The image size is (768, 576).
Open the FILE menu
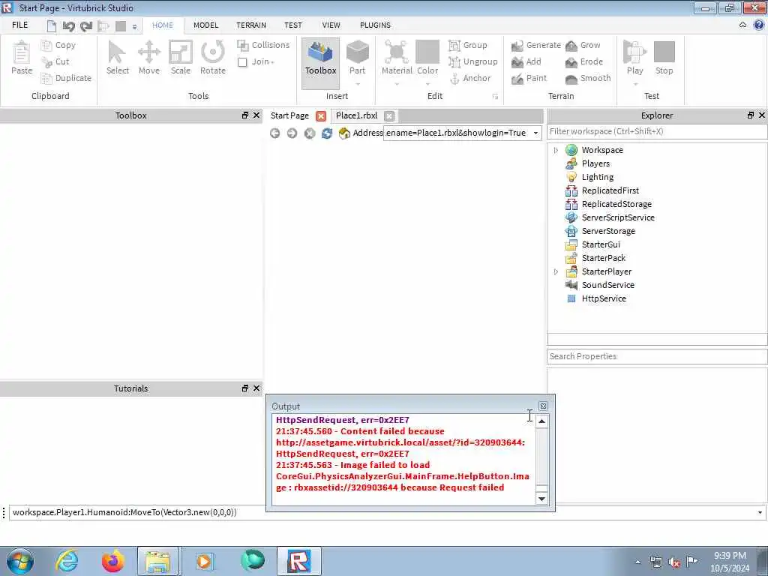coord(20,25)
